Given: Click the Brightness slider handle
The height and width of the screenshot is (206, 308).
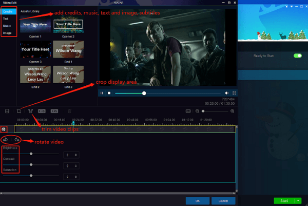Looking at the screenshot, I should (31, 154).
